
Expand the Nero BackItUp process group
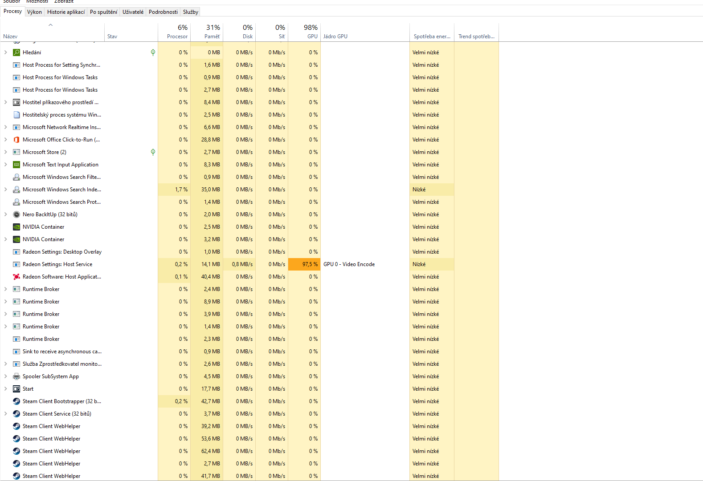tap(5, 214)
